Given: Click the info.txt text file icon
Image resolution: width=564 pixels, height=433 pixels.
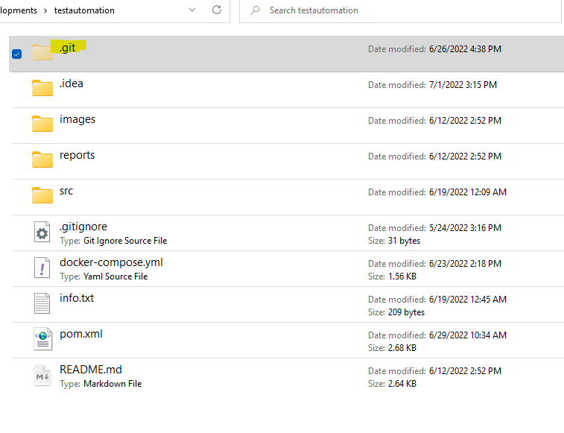Looking at the screenshot, I should [x=42, y=304].
